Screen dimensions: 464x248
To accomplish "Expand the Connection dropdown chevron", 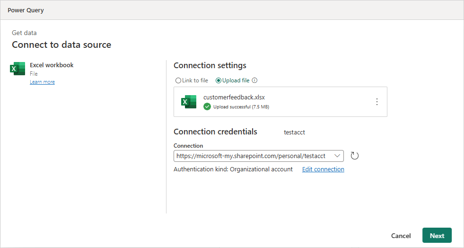I will coord(337,156).
